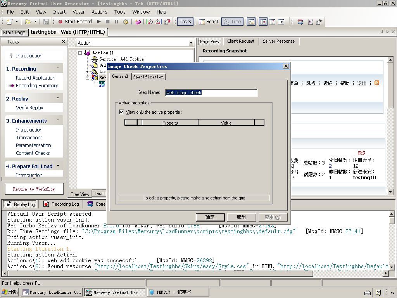Click the Start Record button
The height and width of the screenshot is (298, 397).
tap(75, 22)
